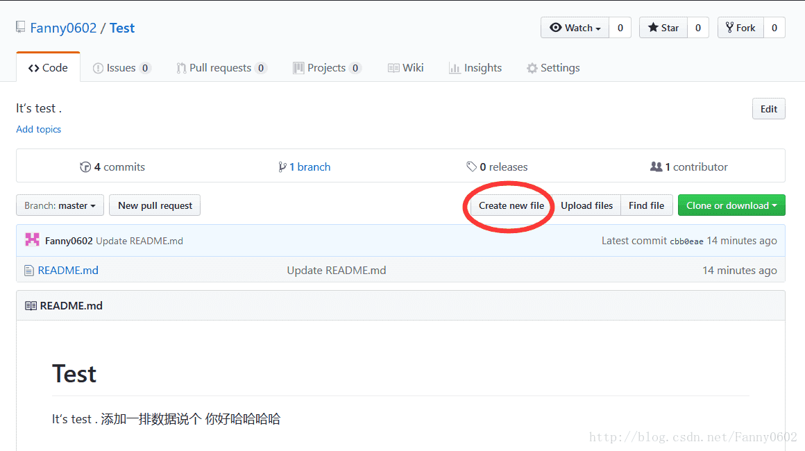Click the Pull requests count badge 0

click(261, 68)
